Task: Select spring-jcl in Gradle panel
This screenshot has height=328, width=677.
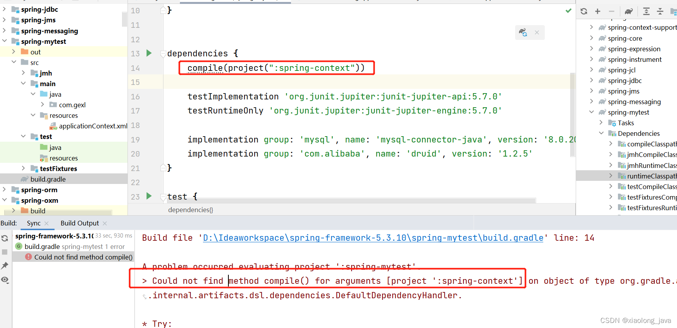Action: click(621, 70)
